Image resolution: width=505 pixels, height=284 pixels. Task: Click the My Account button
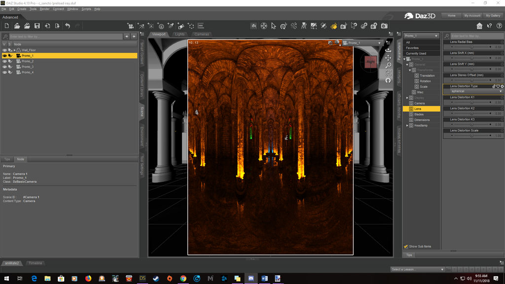tap(472, 15)
